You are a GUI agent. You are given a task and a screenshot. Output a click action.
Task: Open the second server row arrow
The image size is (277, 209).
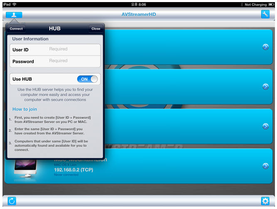point(265,87)
